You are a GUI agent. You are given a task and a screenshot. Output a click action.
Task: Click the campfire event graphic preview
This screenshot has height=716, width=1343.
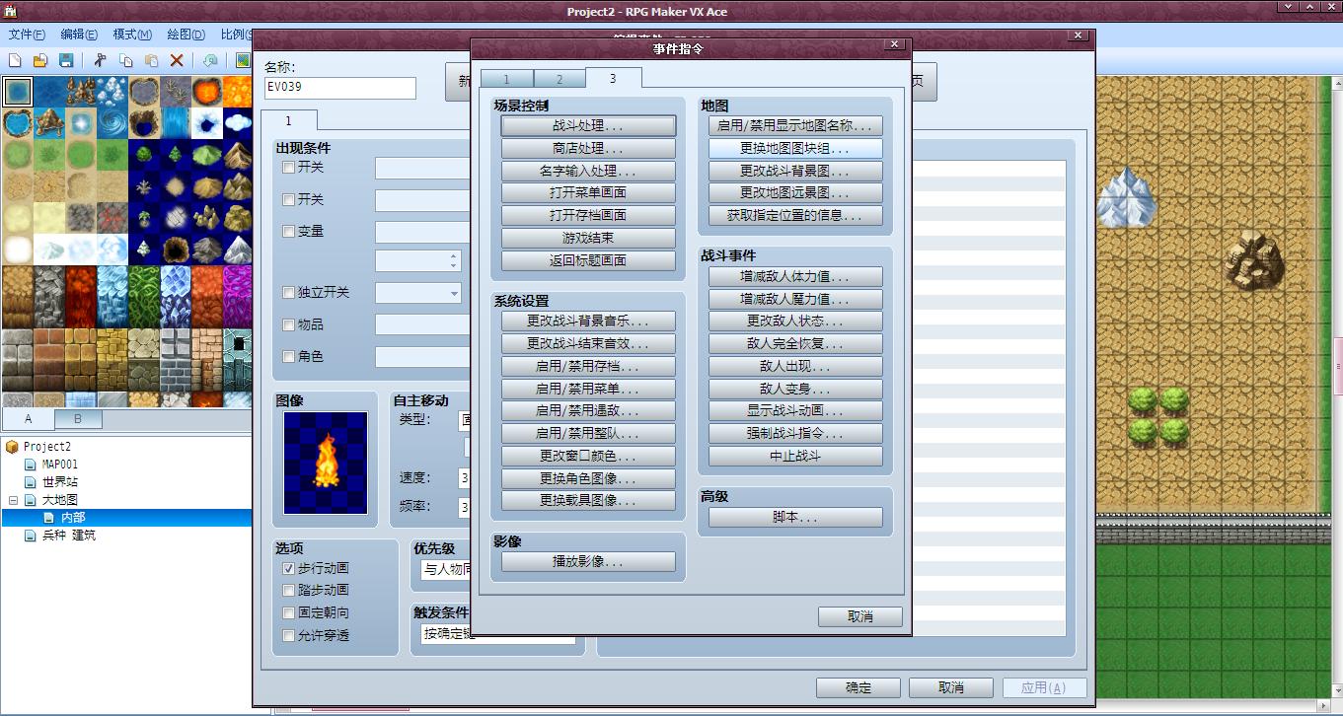click(326, 463)
